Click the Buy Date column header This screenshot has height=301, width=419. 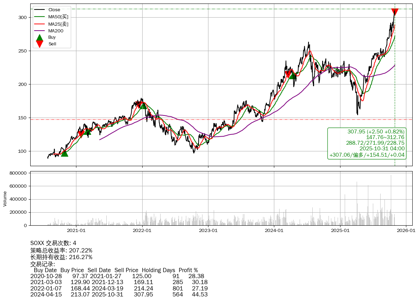pyautogui.click(x=45, y=270)
